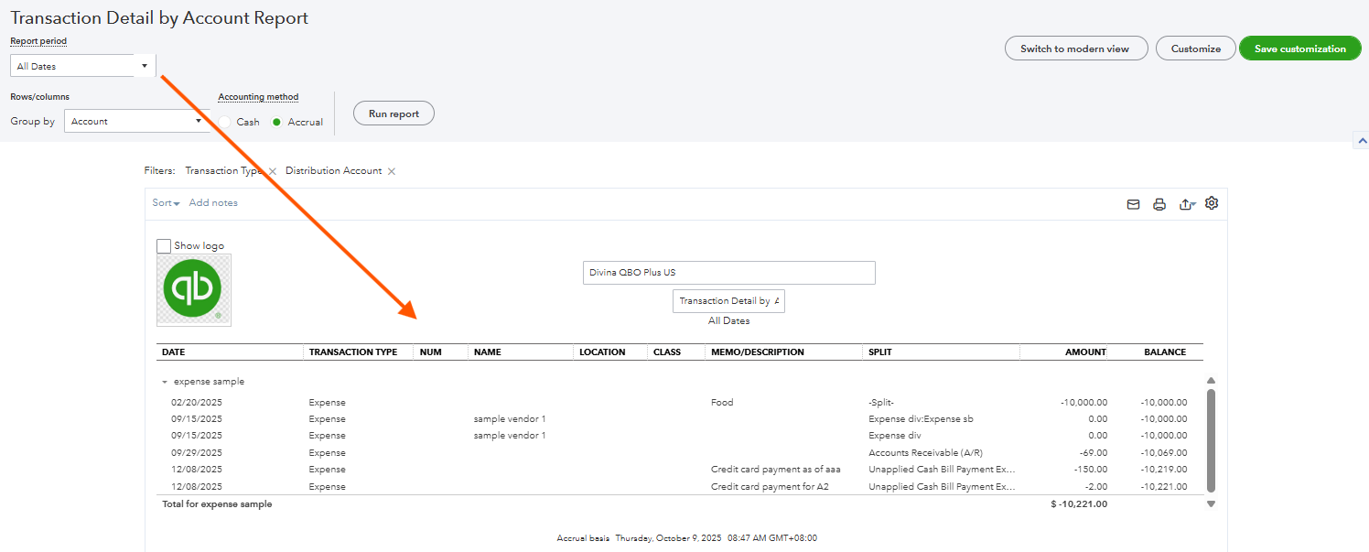The image size is (1369, 552).
Task: Click Switch to modern view button
Action: (1076, 49)
